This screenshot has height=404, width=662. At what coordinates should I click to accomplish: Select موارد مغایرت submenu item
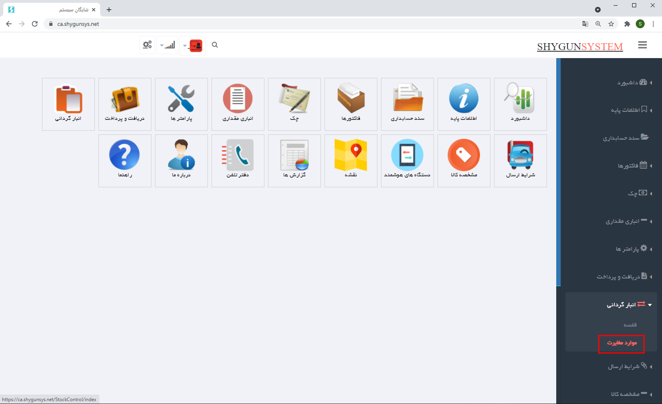[x=622, y=343]
